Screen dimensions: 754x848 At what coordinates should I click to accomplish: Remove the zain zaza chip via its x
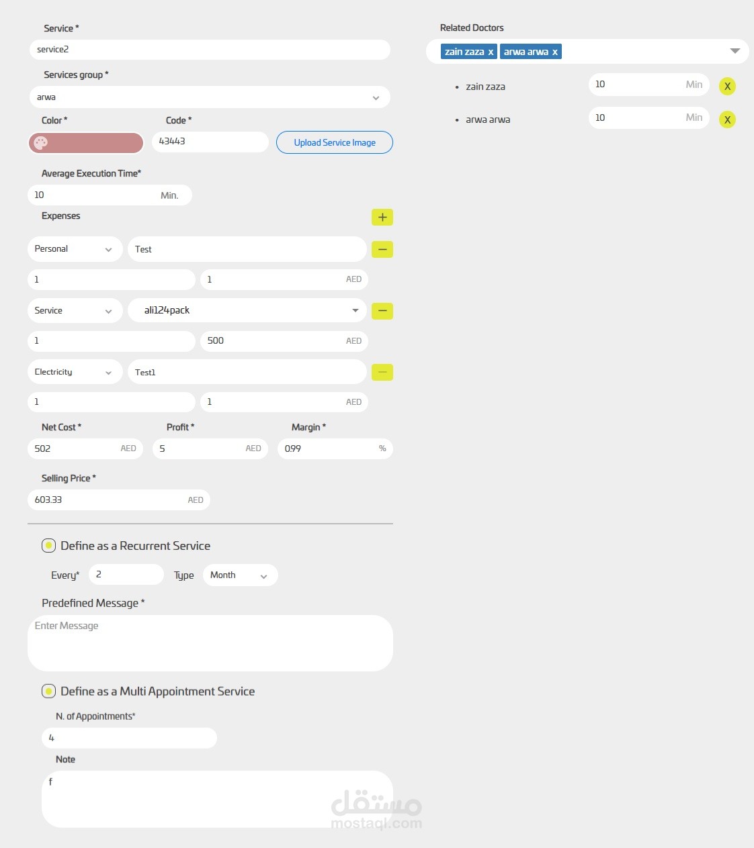click(491, 51)
